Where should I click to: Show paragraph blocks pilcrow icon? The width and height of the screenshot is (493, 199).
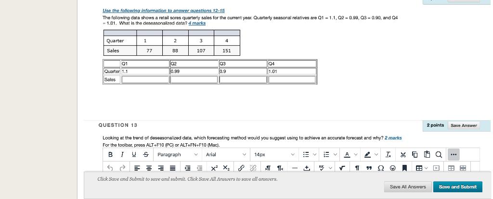tap(357, 168)
